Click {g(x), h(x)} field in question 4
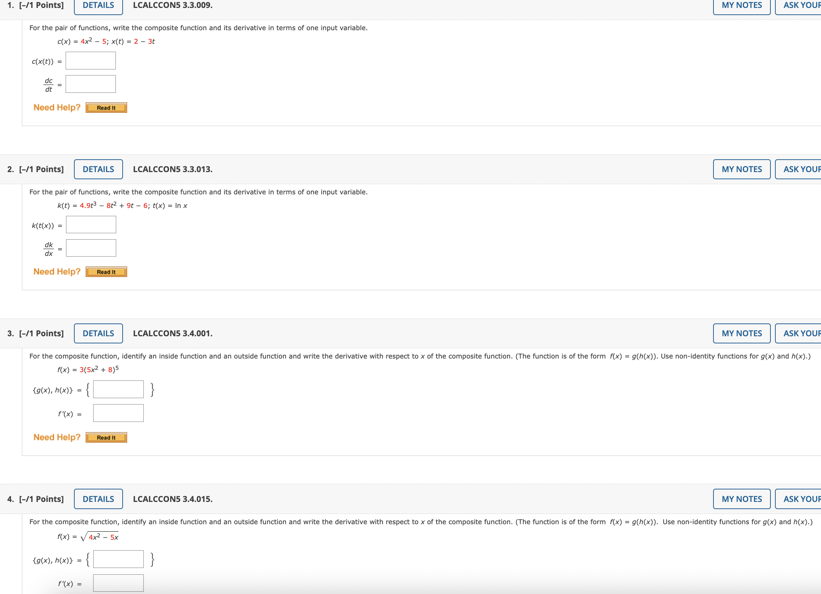Viewport: 821px width, 594px height. point(118,559)
